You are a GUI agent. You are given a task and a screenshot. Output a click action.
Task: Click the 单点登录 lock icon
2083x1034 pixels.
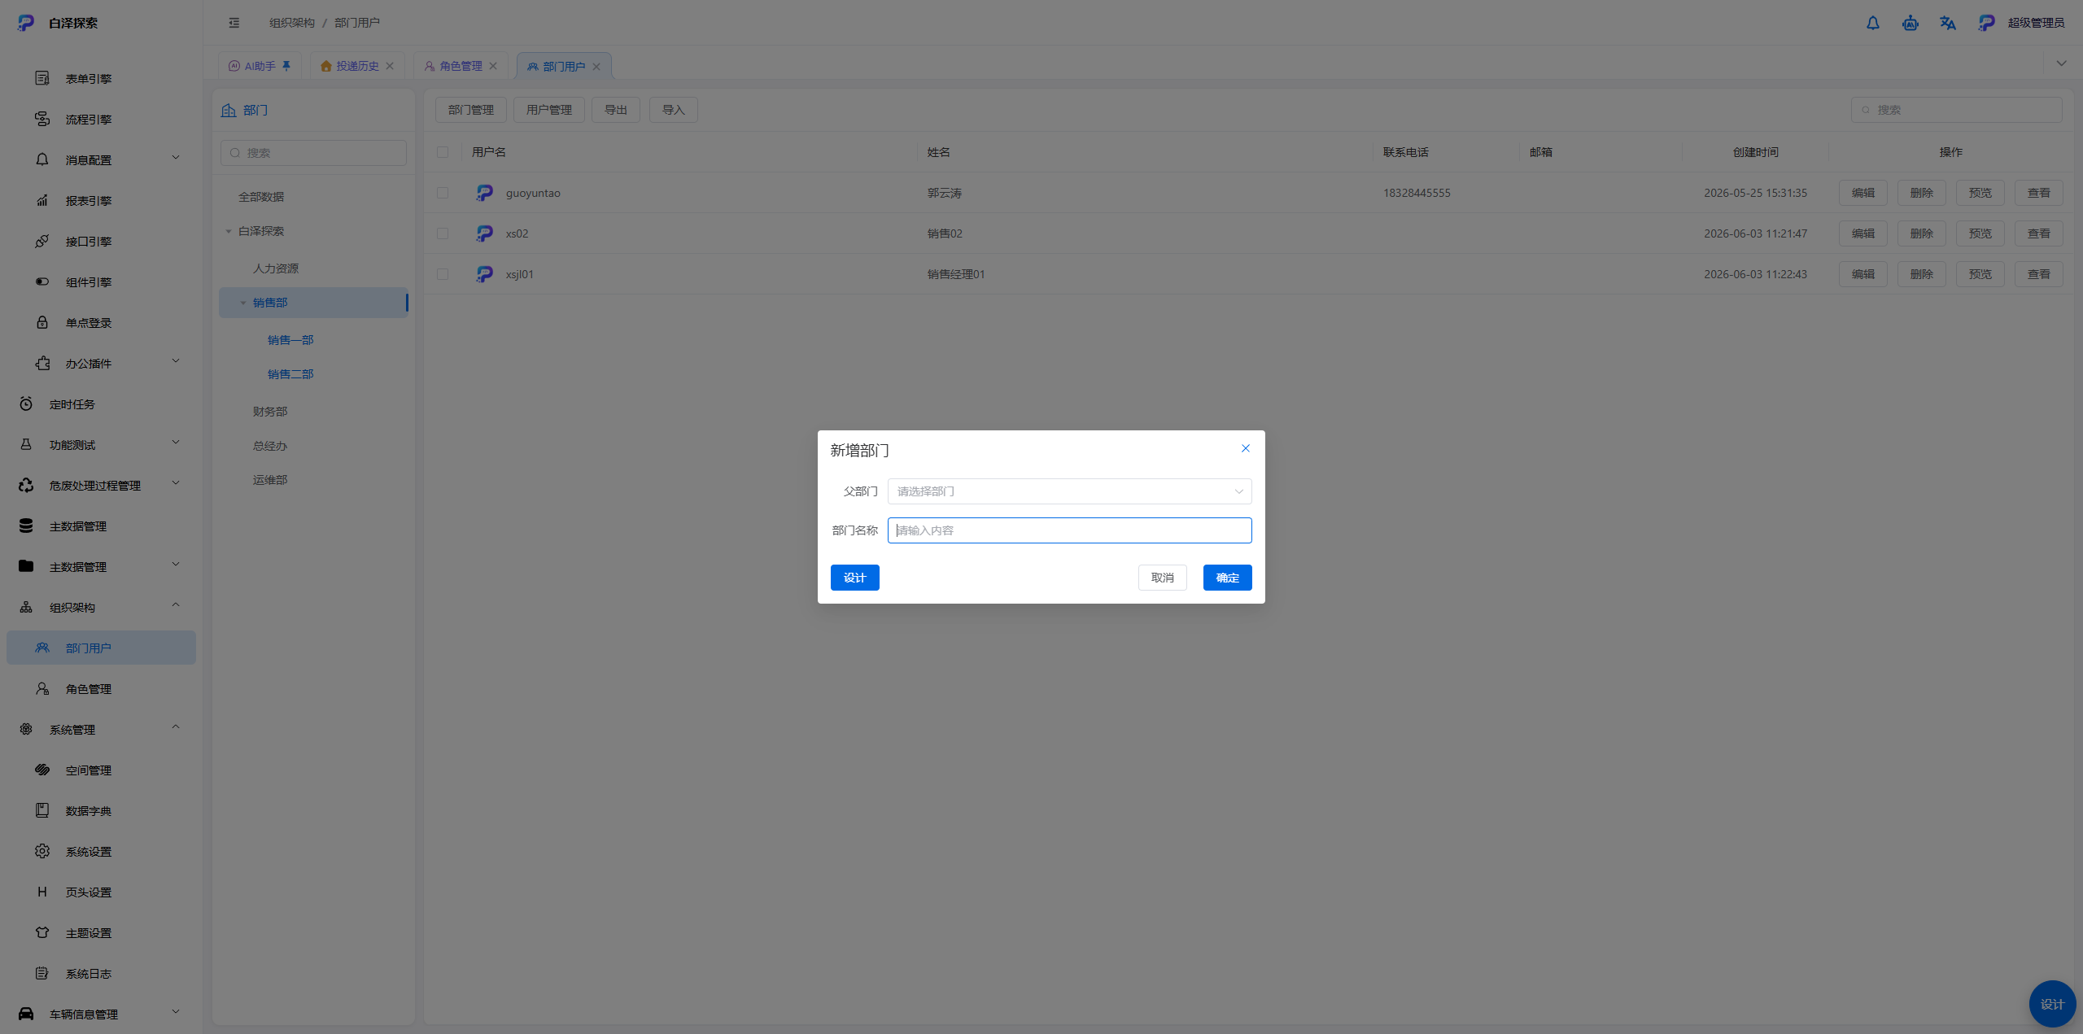coord(42,322)
